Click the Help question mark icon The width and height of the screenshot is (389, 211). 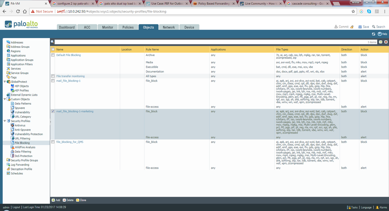pos(379,34)
